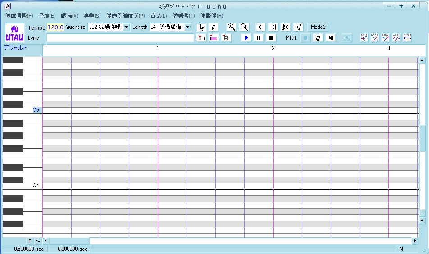
Task: Zoom in with the magnifier plus
Action: 232,27
